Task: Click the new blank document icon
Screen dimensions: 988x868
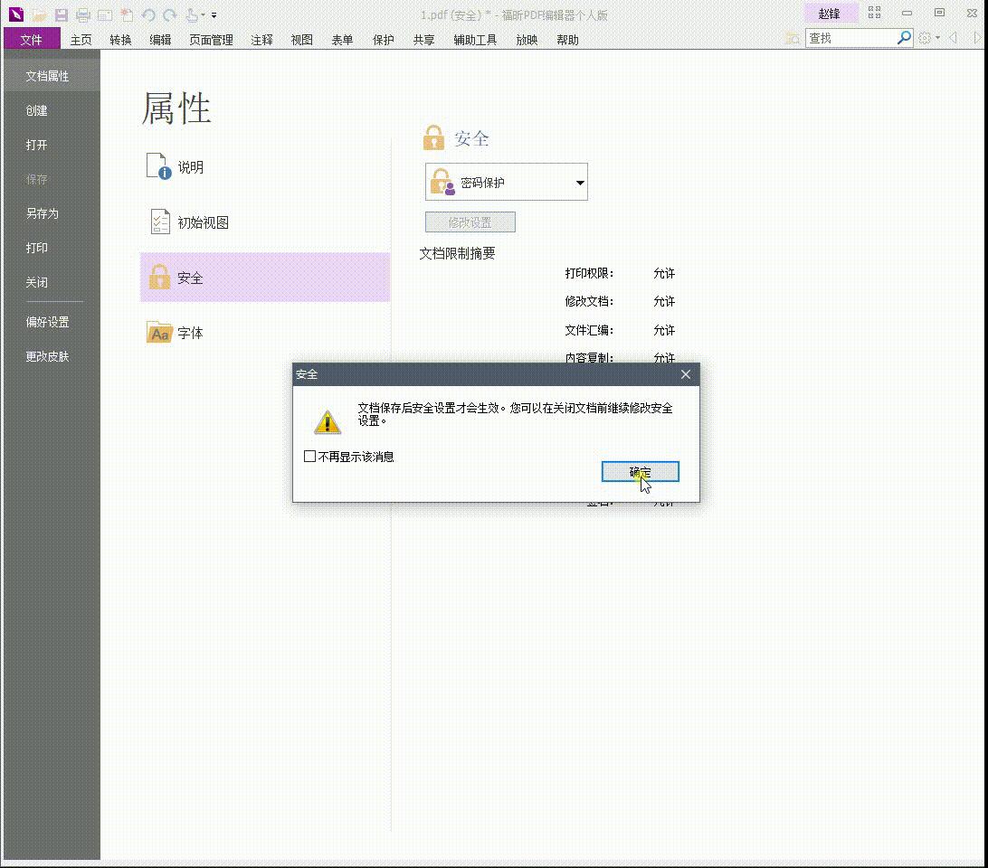Action: (127, 15)
